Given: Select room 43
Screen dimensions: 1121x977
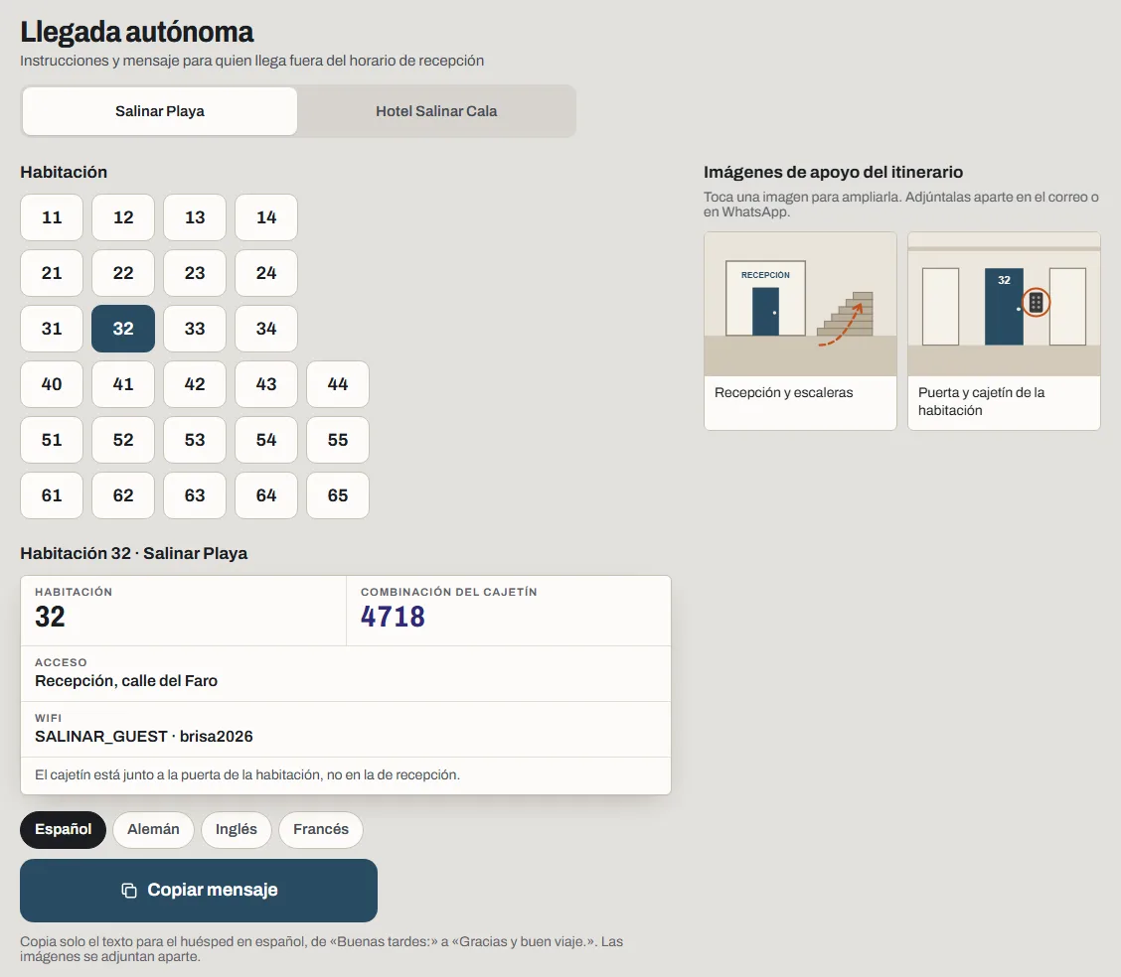Looking at the screenshot, I should [x=266, y=384].
